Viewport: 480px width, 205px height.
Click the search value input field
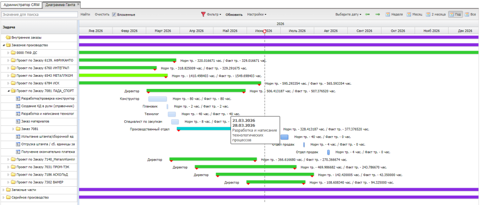point(39,15)
